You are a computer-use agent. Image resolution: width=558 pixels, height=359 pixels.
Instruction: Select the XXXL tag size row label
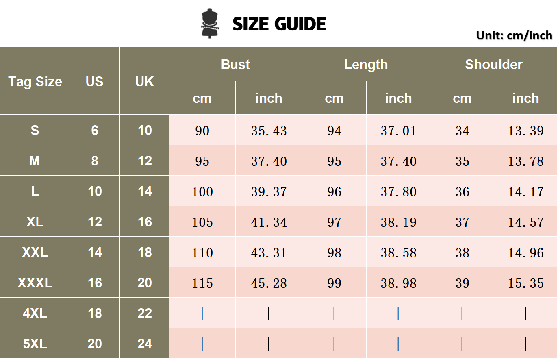[x=35, y=283]
